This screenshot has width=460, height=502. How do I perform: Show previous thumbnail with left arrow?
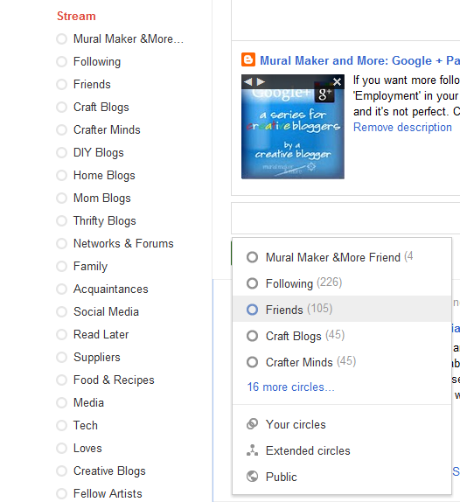click(248, 82)
